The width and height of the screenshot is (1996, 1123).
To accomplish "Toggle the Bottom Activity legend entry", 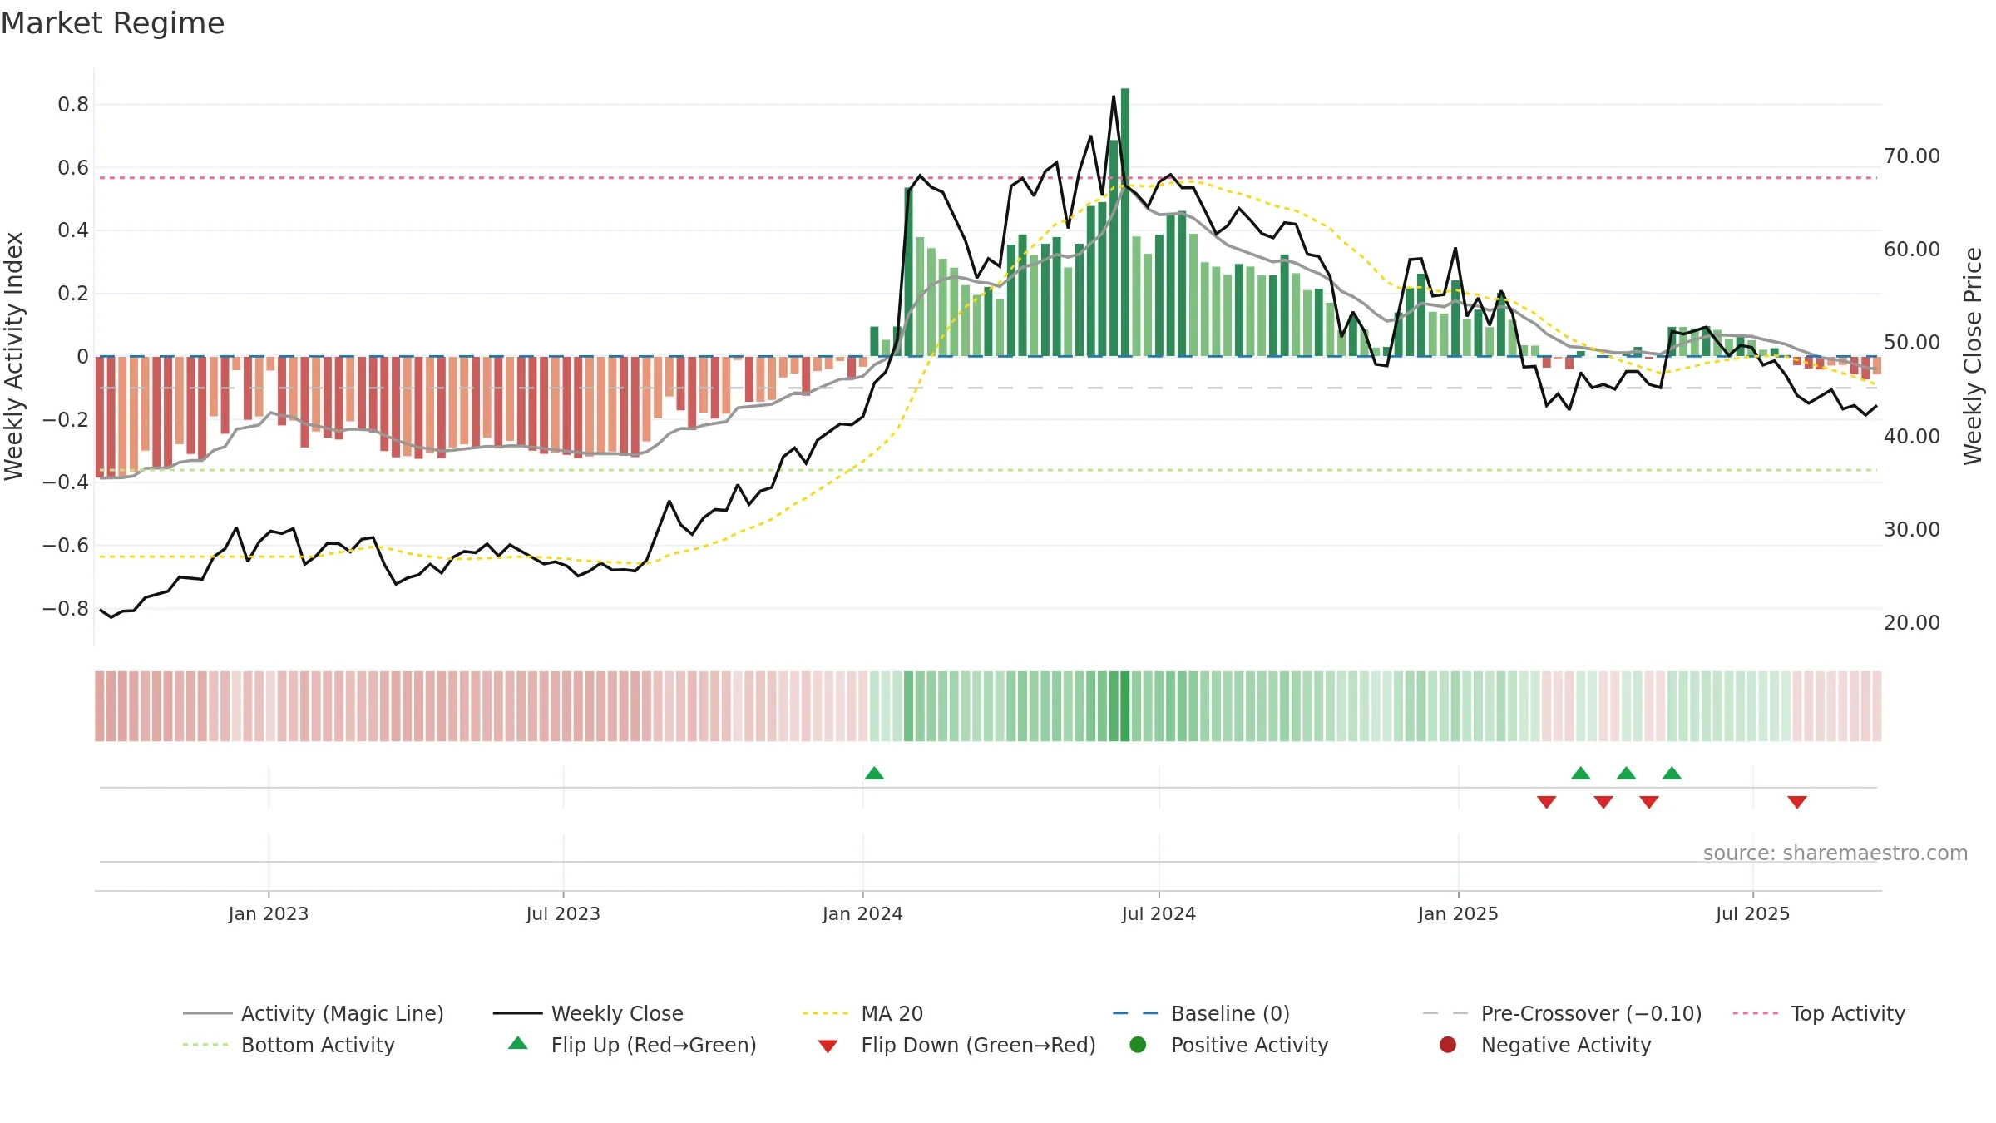I will (289, 1045).
